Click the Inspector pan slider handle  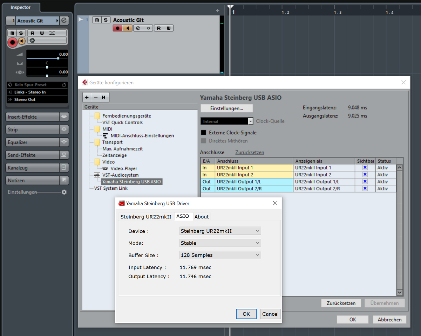pos(47,67)
